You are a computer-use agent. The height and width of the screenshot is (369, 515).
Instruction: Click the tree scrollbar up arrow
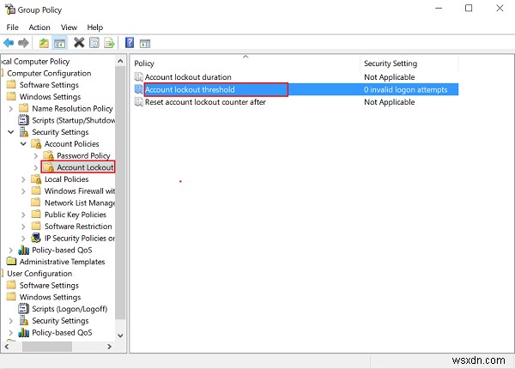point(120,61)
